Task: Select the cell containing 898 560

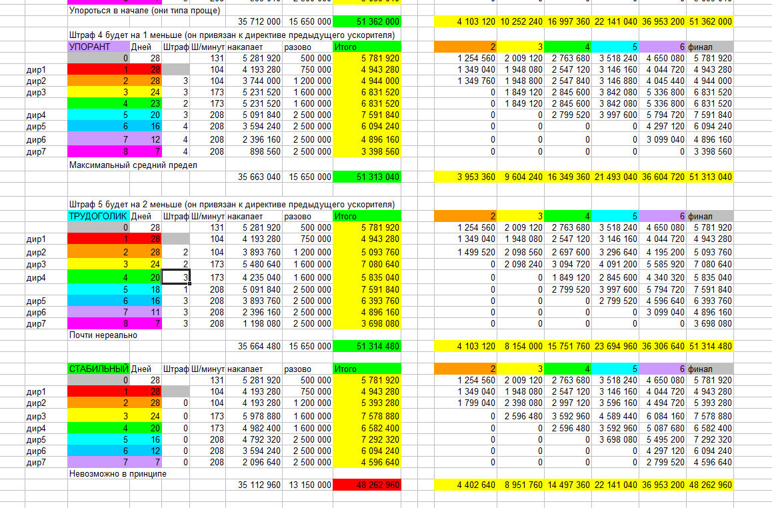Action: (254, 151)
